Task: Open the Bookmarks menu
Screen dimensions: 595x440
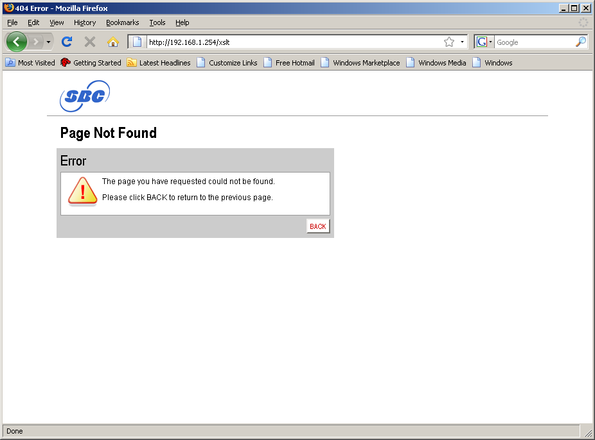Action: tap(122, 22)
